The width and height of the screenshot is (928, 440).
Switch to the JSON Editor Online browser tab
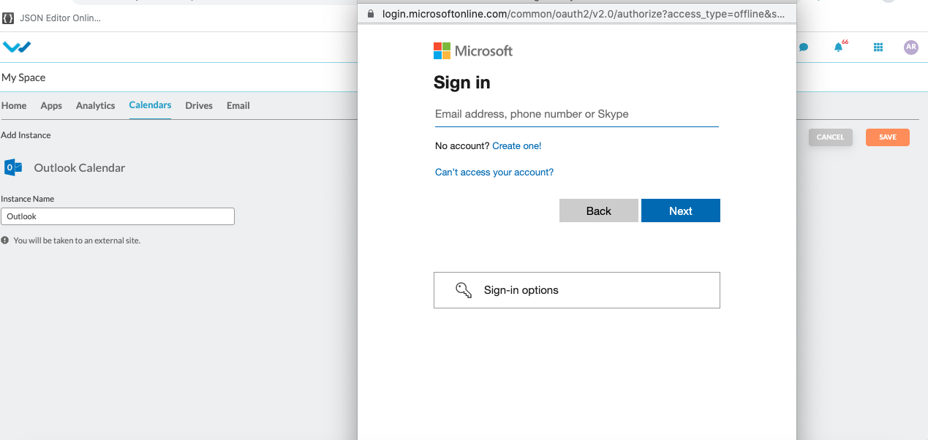pos(52,18)
